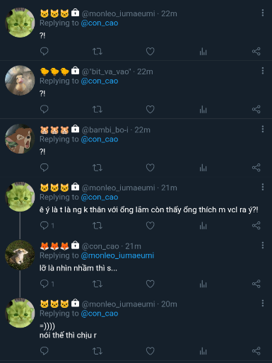Viewport: 272px width, 363px height.
Task: Like the 'nói thế thì chịu r' tweet
Action: click(150, 351)
